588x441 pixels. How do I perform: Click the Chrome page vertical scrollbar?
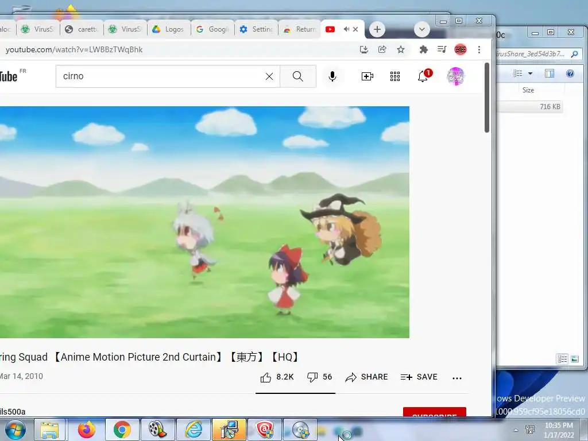point(487,98)
